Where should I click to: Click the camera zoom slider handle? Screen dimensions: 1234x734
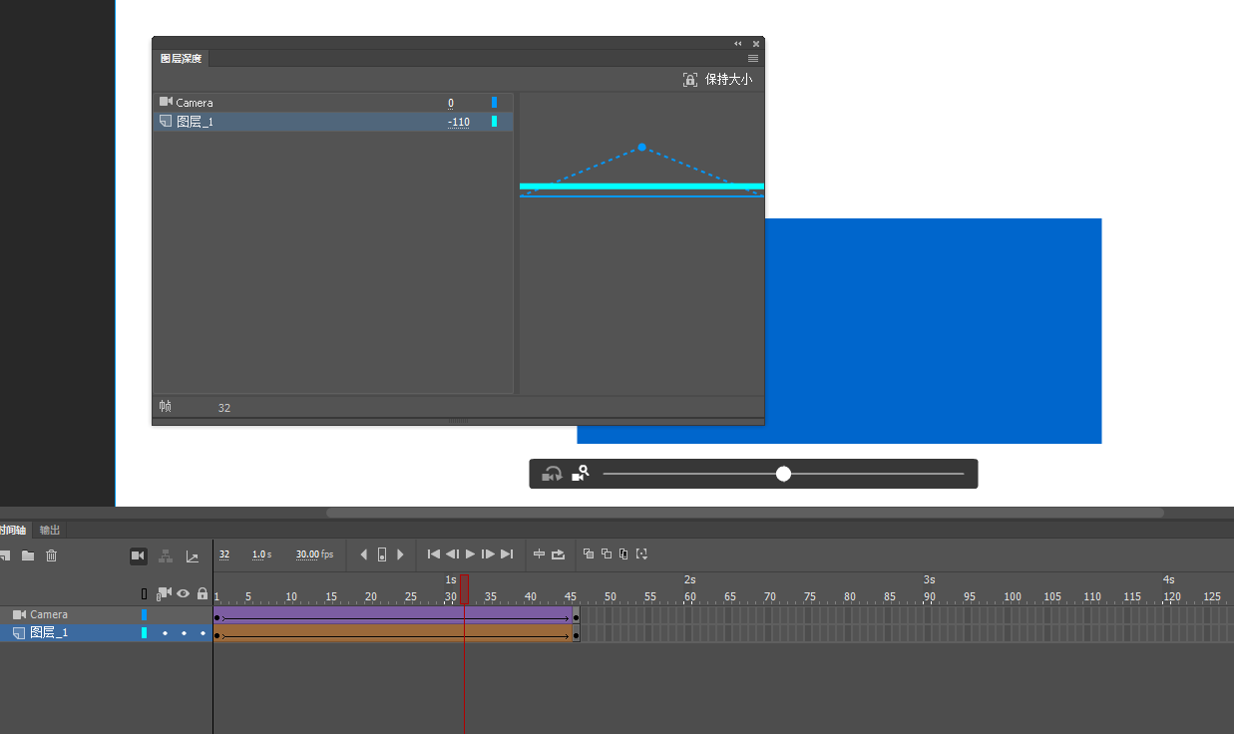click(x=783, y=474)
